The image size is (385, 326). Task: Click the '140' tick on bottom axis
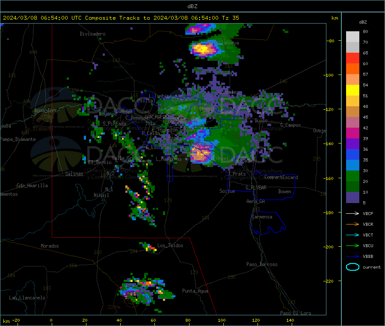tap(290, 320)
